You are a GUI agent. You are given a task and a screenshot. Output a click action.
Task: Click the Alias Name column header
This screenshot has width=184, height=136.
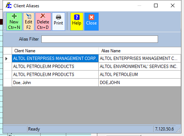pyautogui.click(x=140, y=51)
